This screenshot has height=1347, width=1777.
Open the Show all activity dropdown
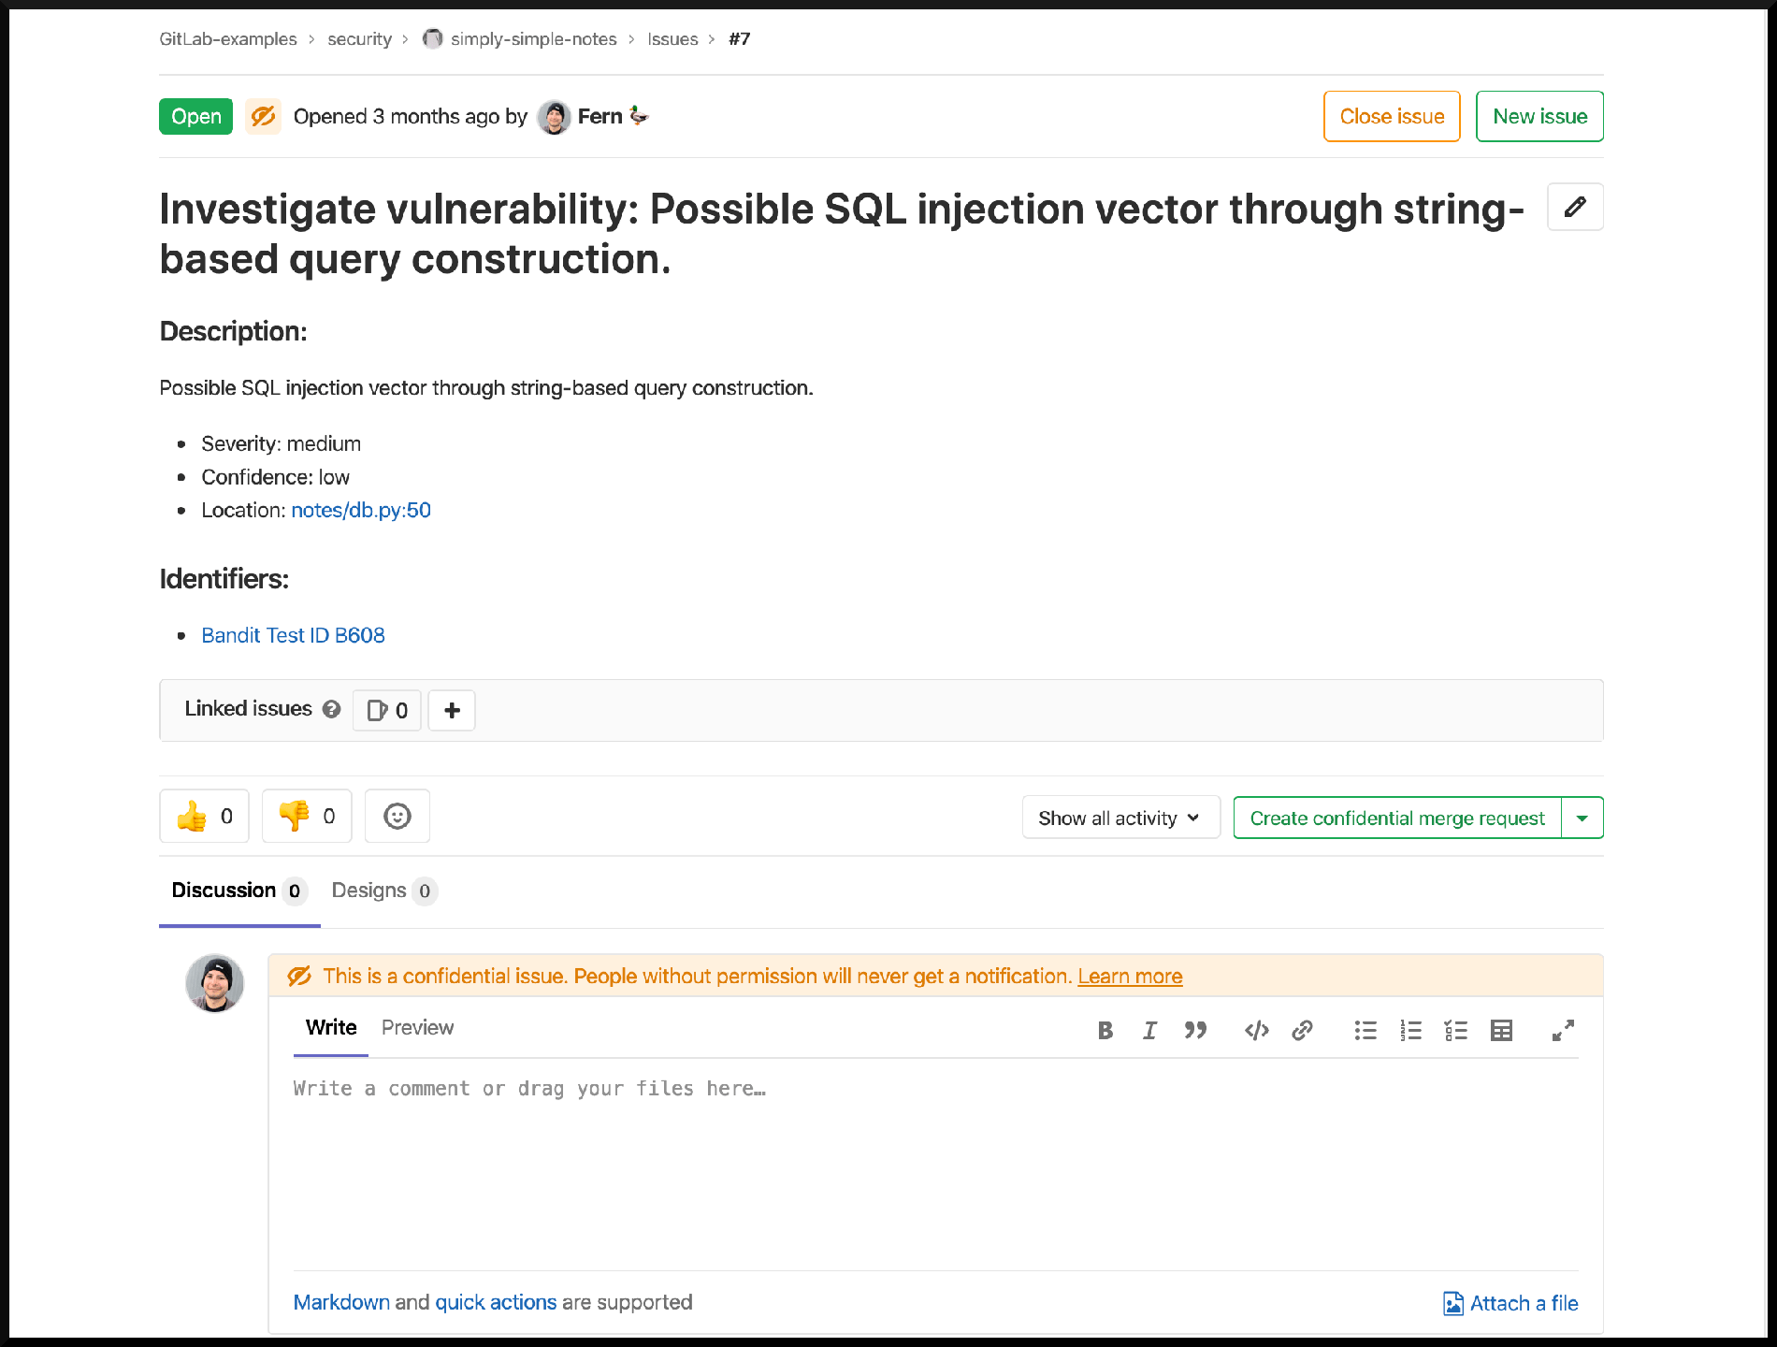coord(1120,817)
